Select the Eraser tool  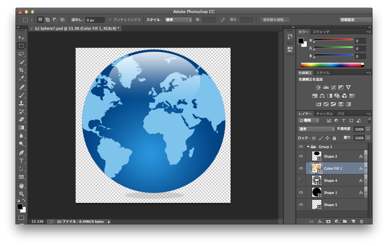21,119
